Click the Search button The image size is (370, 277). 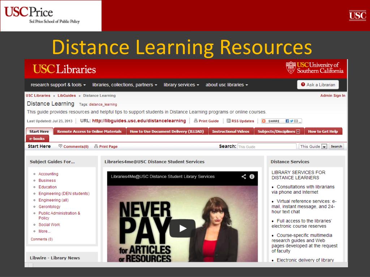point(336,146)
